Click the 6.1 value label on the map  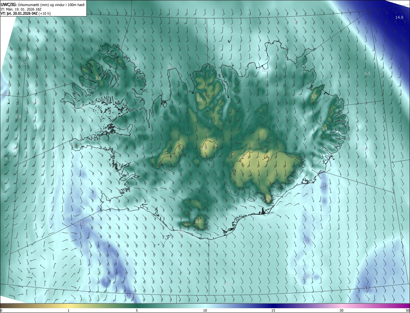(x=8, y=159)
